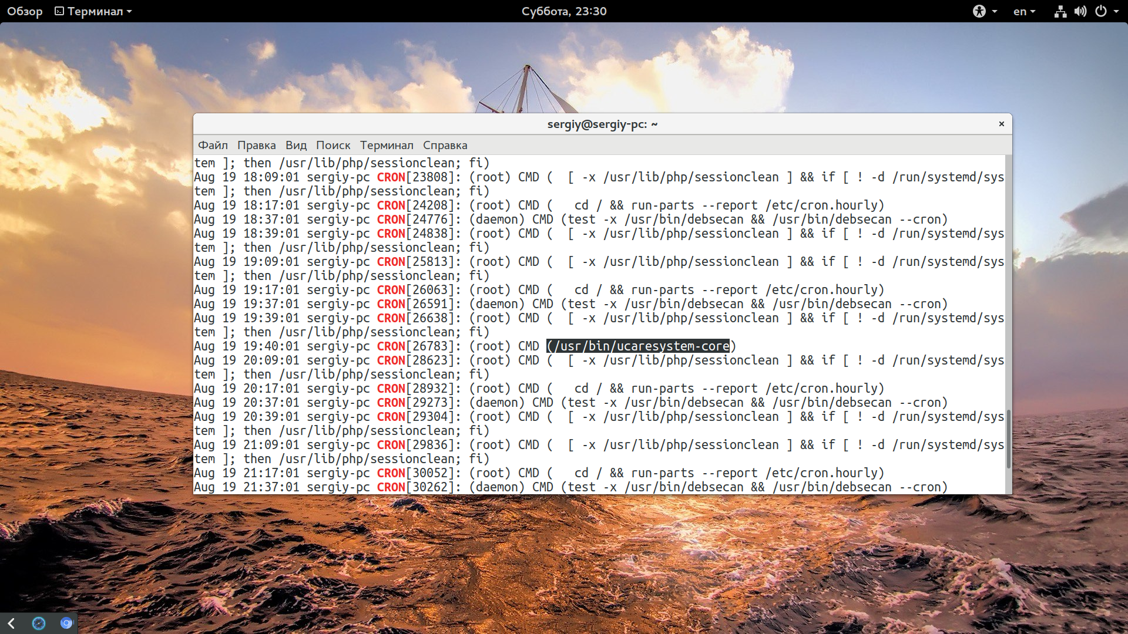Click the Обзор activities button
Viewport: 1128px width, 634px height.
25,11
